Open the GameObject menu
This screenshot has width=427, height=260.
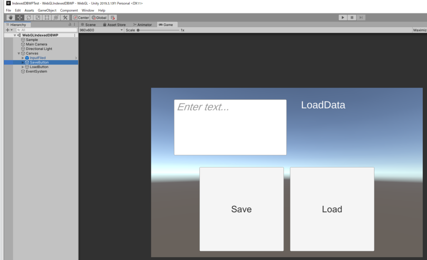(47, 10)
